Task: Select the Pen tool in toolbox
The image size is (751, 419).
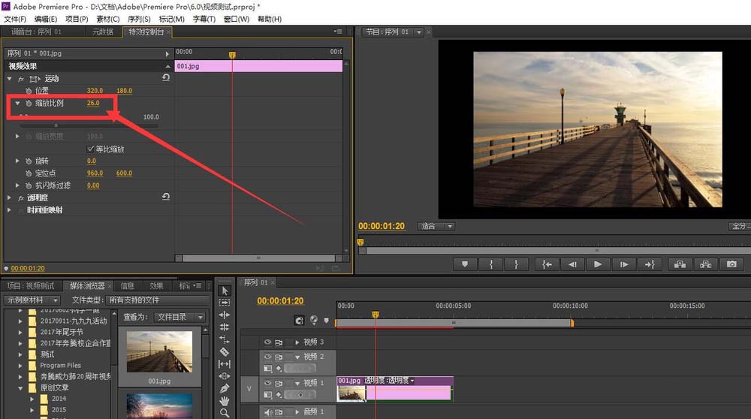Action: click(x=224, y=388)
